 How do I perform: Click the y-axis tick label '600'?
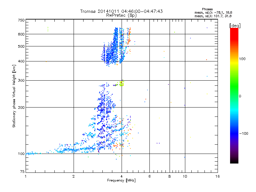21,34
